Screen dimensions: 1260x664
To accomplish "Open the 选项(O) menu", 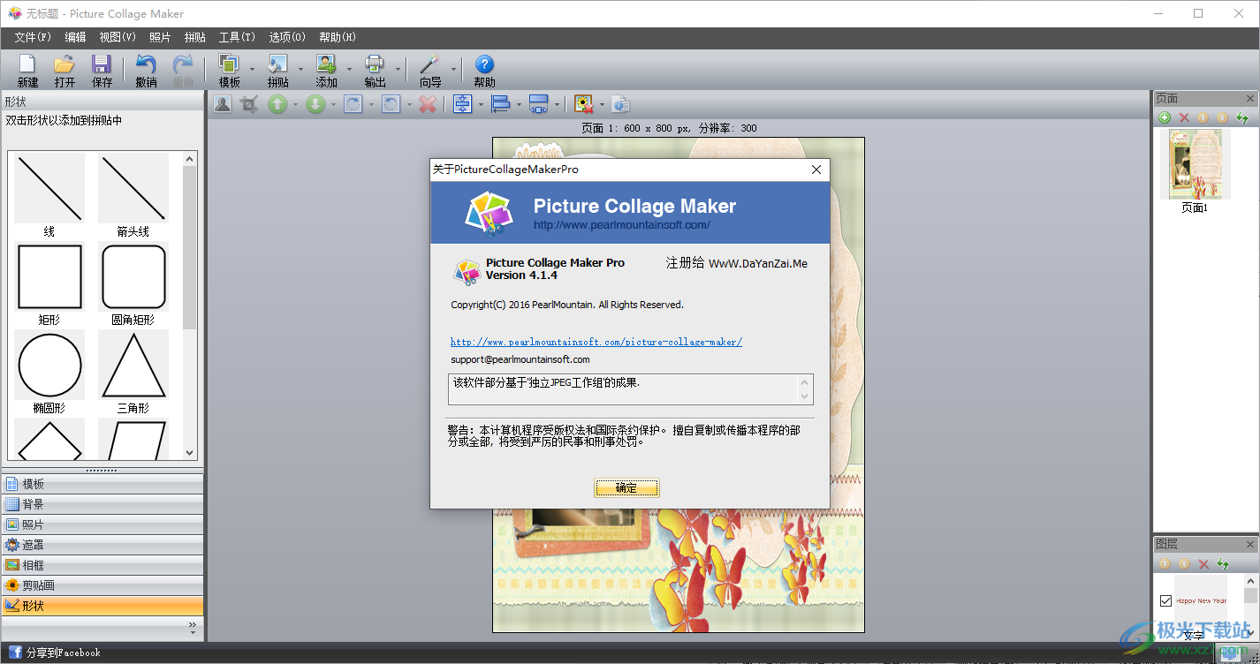I will coord(287,37).
